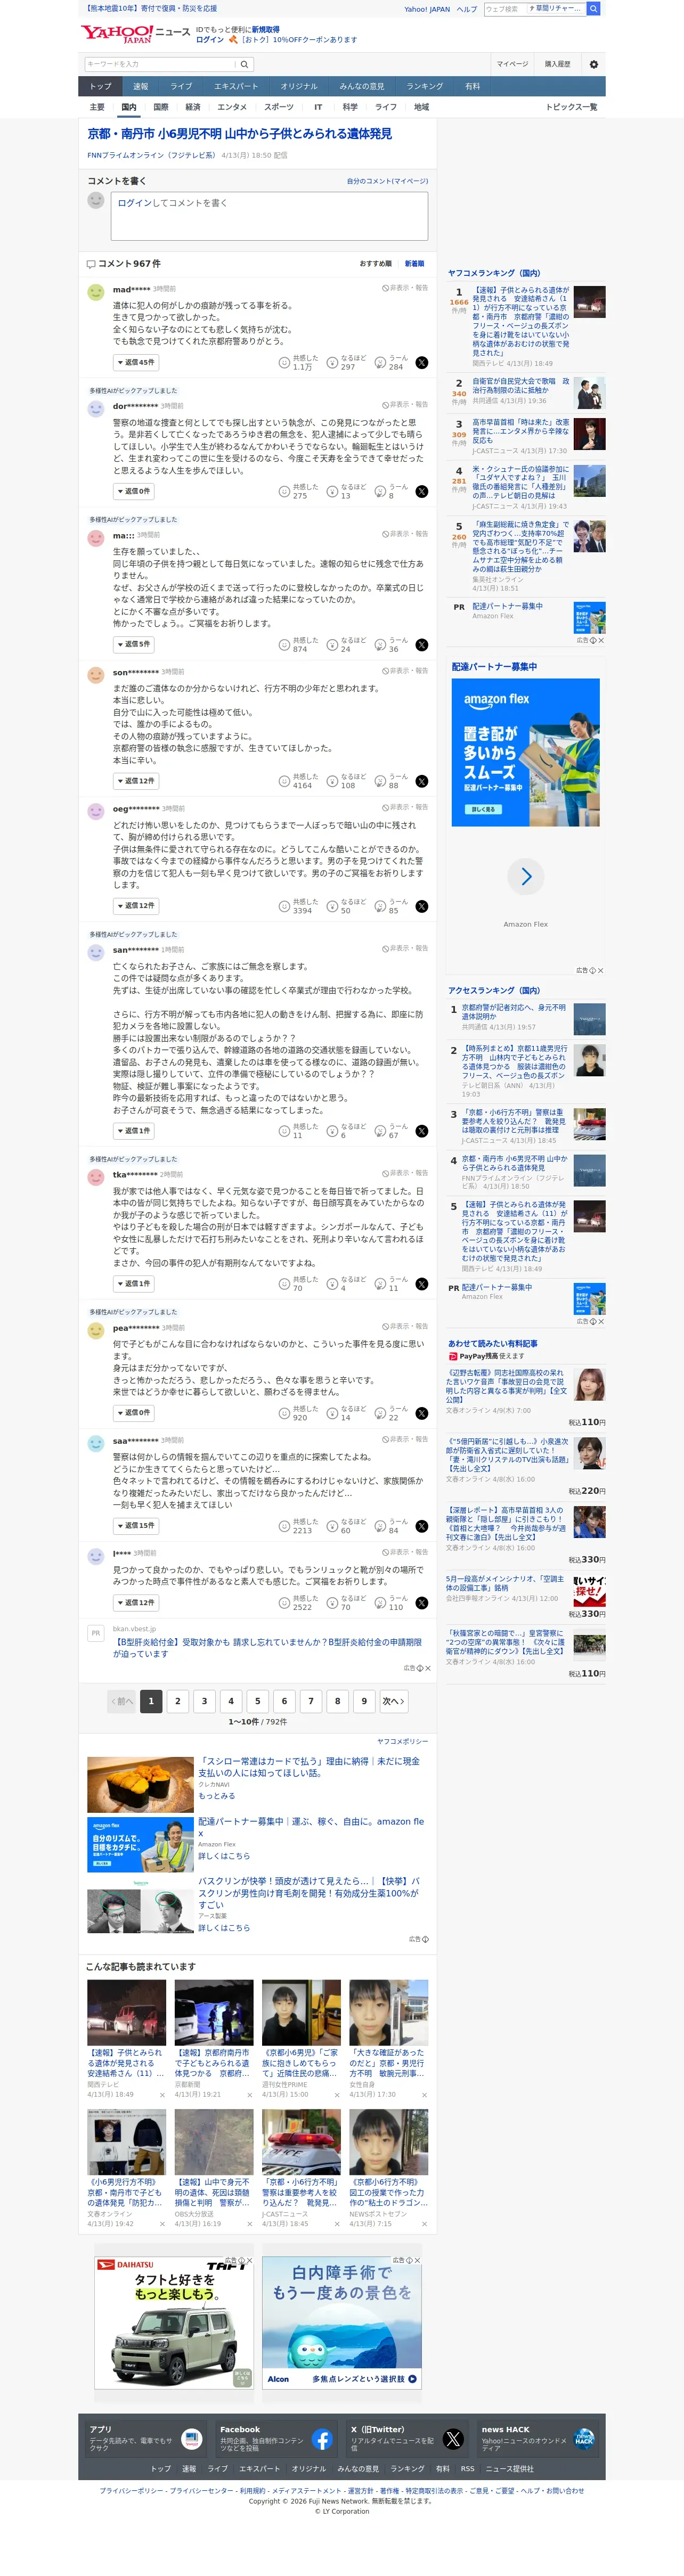Expand 返信45件 replies under mad*****
The height and width of the screenshot is (2576, 684).
click(135, 362)
